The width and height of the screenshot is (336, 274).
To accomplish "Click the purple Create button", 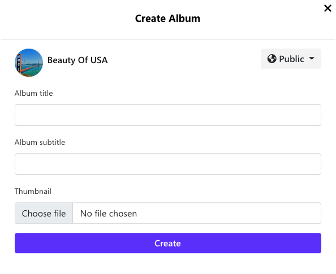I will click(168, 243).
